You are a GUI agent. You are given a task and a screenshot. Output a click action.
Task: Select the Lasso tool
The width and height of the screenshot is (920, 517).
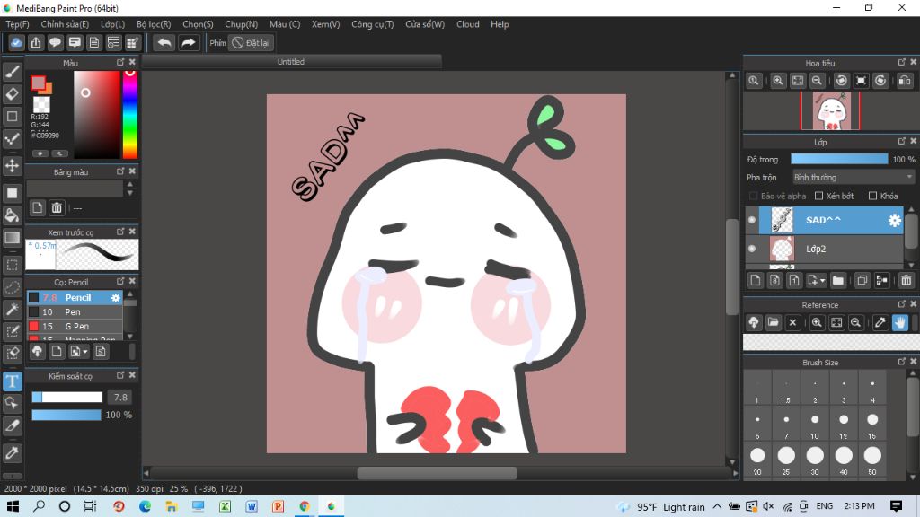[13, 287]
